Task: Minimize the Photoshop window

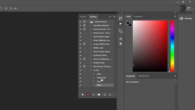Action: [x=178, y=2]
